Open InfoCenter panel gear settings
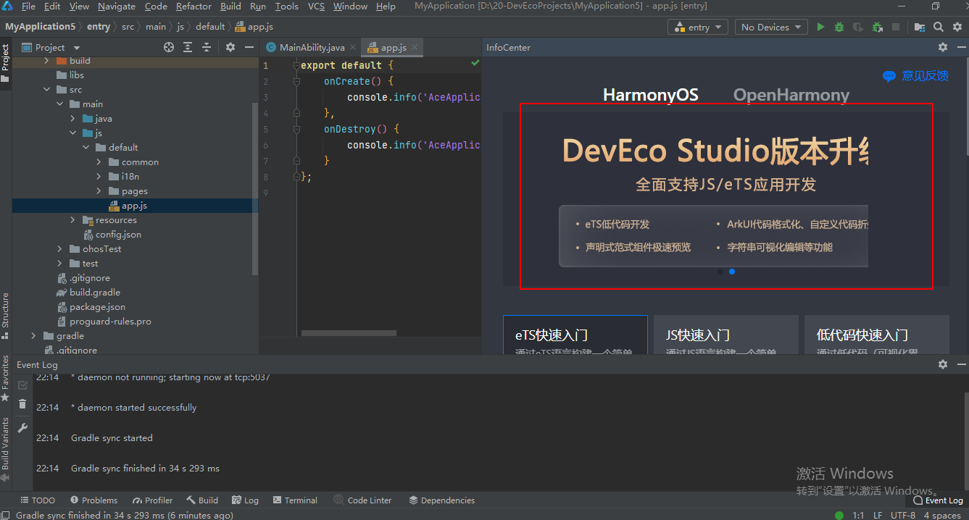Screen dimensions: 969x520 coord(943,47)
